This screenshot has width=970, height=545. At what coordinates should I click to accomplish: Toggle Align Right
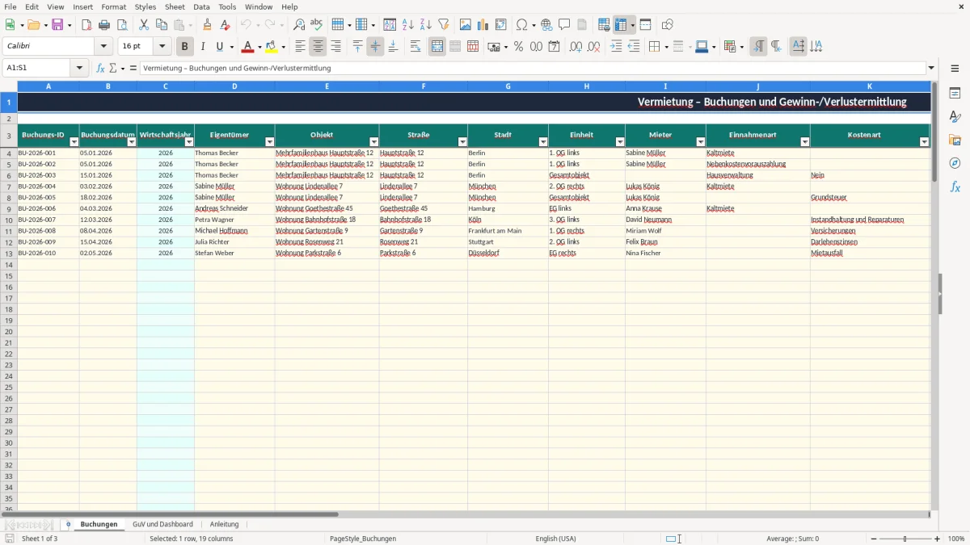coord(335,47)
